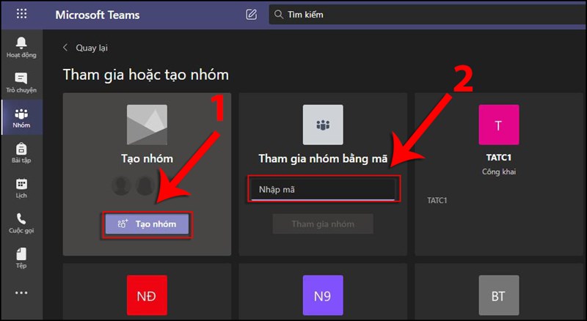Screen dimensions: 587x321
Task: Open the red NĐ team tile
Action: [x=147, y=295]
